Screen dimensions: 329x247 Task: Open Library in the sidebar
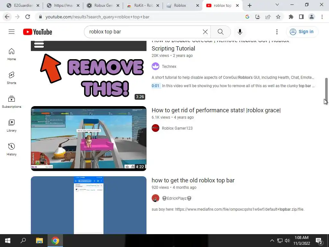click(12, 126)
